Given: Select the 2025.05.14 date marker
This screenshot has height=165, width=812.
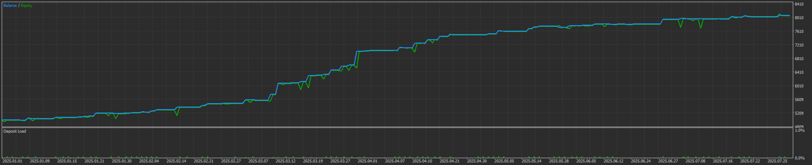Looking at the screenshot, I should click(532, 161).
